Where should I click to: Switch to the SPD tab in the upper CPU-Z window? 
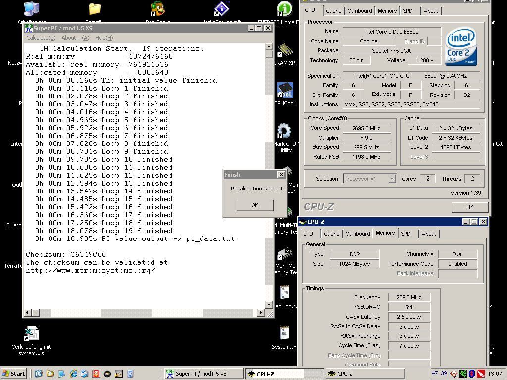click(x=408, y=11)
